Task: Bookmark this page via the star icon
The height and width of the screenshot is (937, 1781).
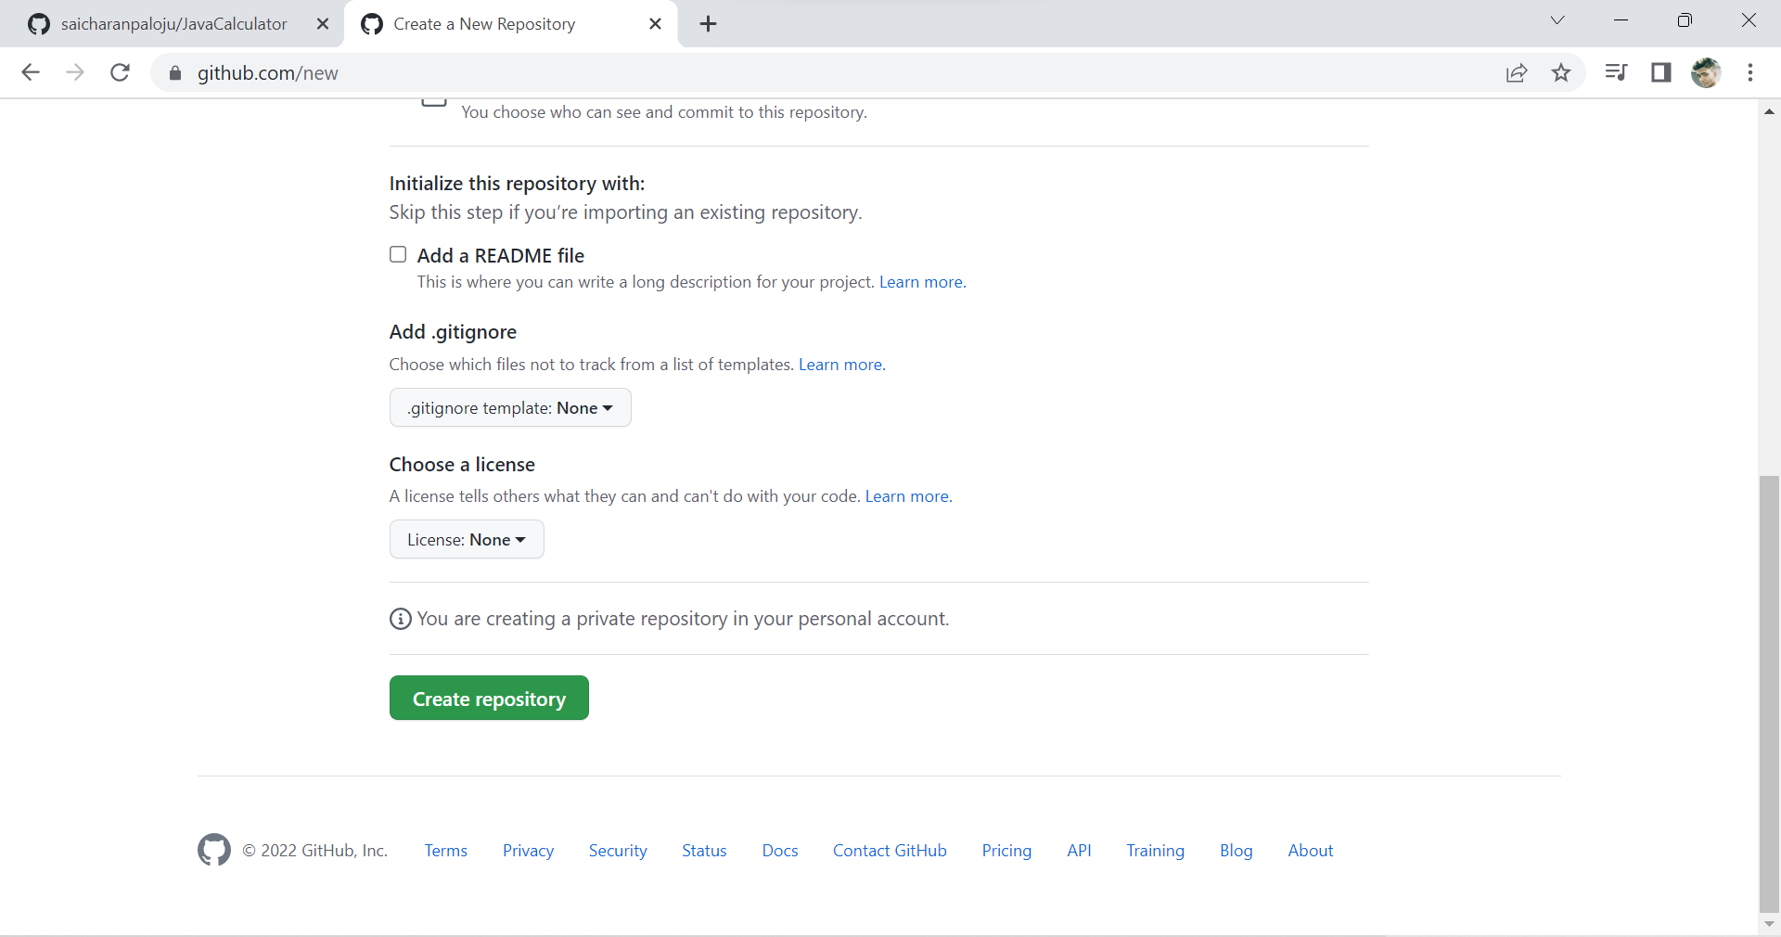Action: (x=1561, y=73)
